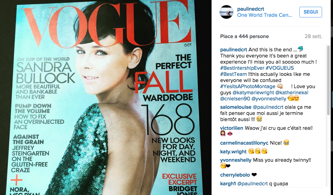Open commenter victoriiien's profile
333x195 pixels.
coord(232,128)
